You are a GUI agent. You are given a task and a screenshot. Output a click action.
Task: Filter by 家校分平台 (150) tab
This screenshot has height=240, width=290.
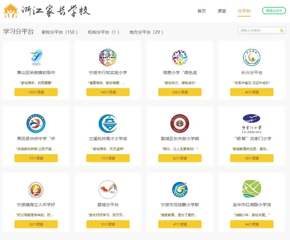60,32
